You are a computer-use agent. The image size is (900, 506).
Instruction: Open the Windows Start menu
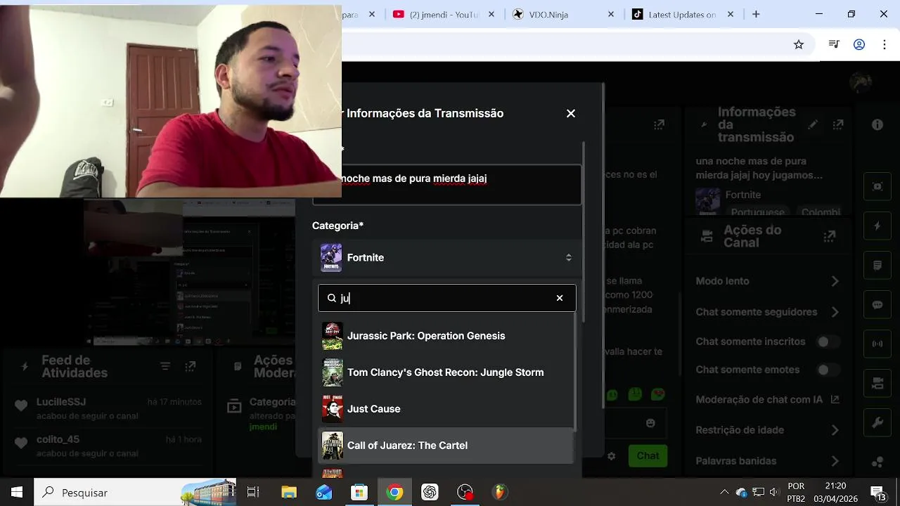[17, 493]
